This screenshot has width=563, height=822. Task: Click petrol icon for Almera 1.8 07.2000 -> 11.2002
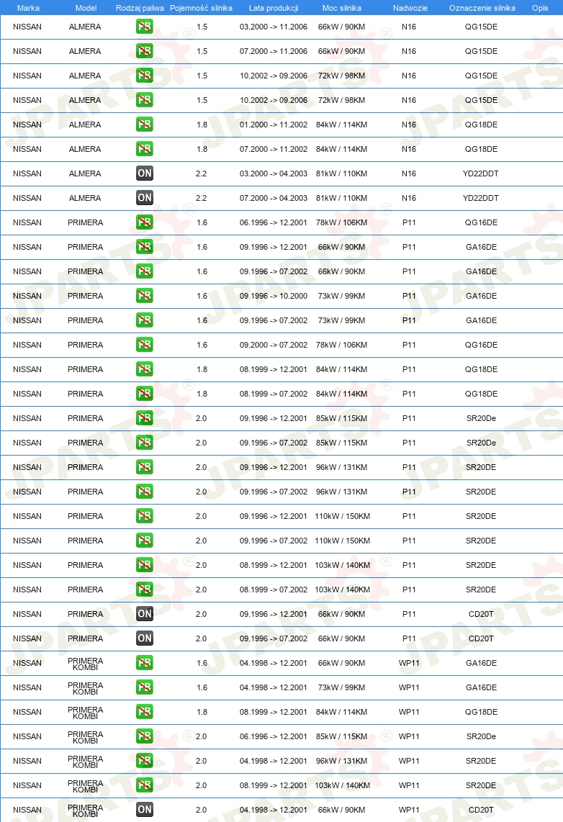[x=144, y=149]
